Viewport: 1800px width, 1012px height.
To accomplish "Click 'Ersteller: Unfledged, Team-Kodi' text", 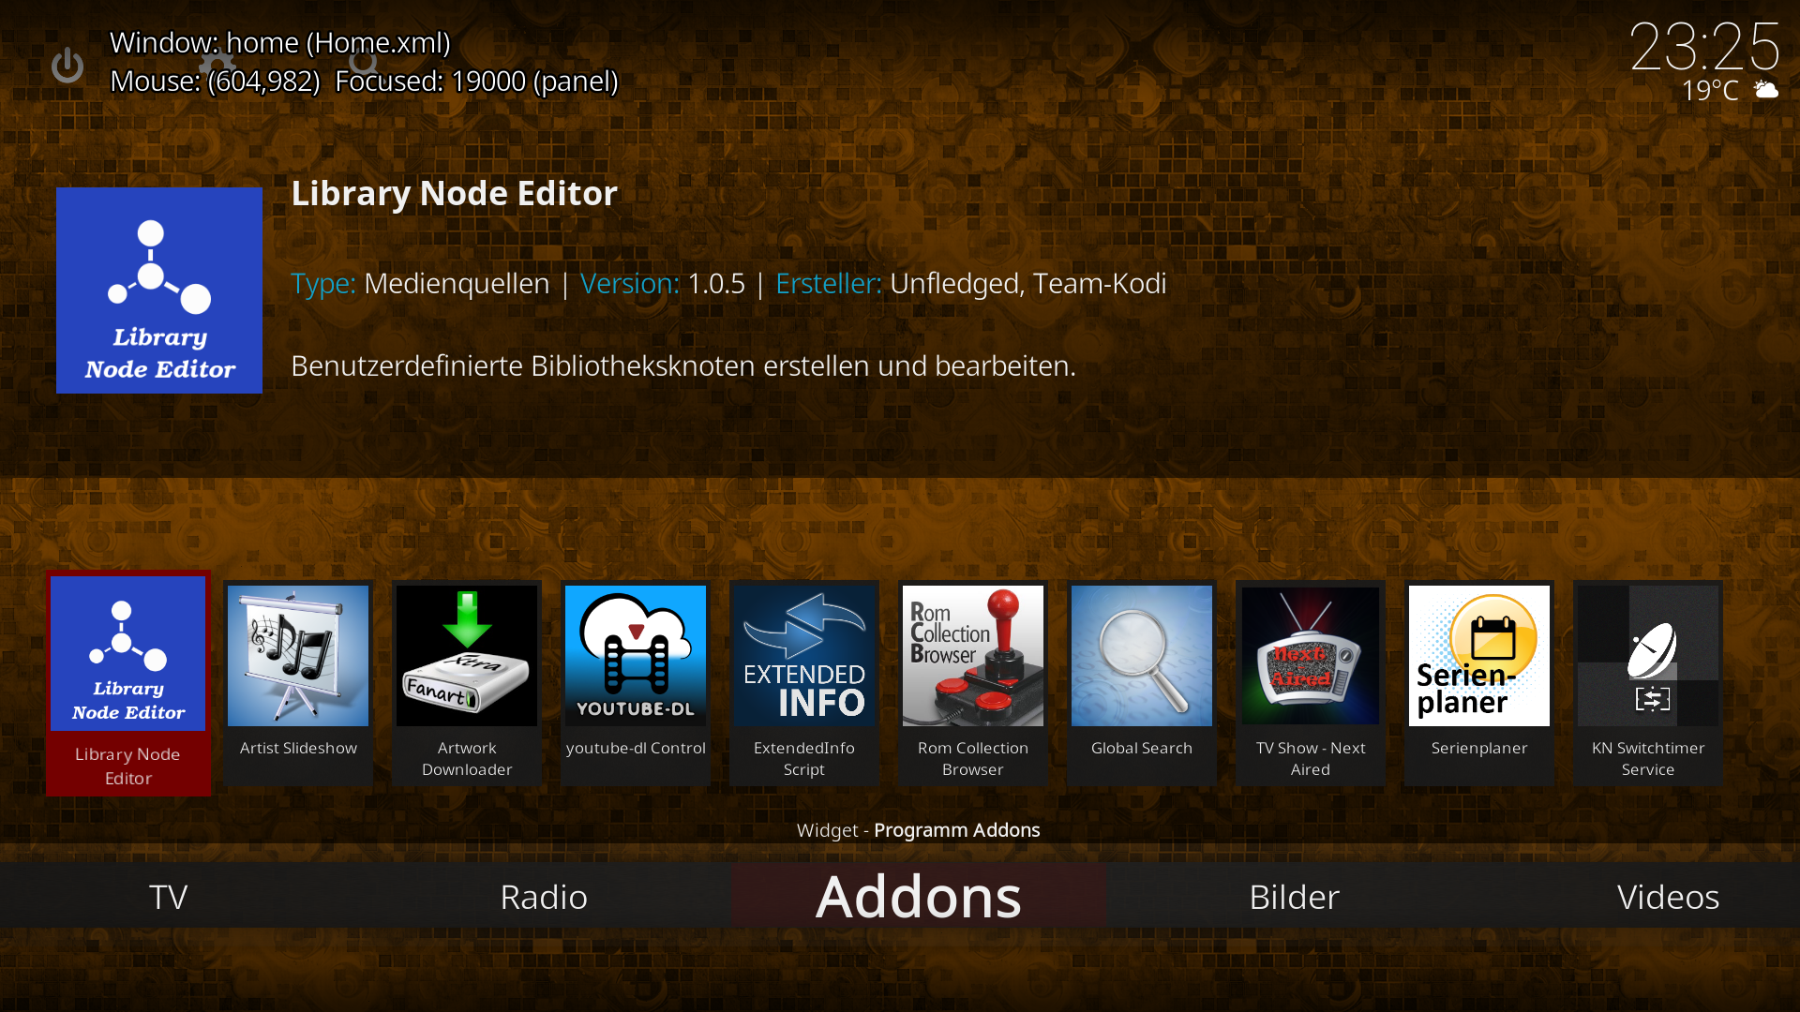I will click(x=971, y=283).
